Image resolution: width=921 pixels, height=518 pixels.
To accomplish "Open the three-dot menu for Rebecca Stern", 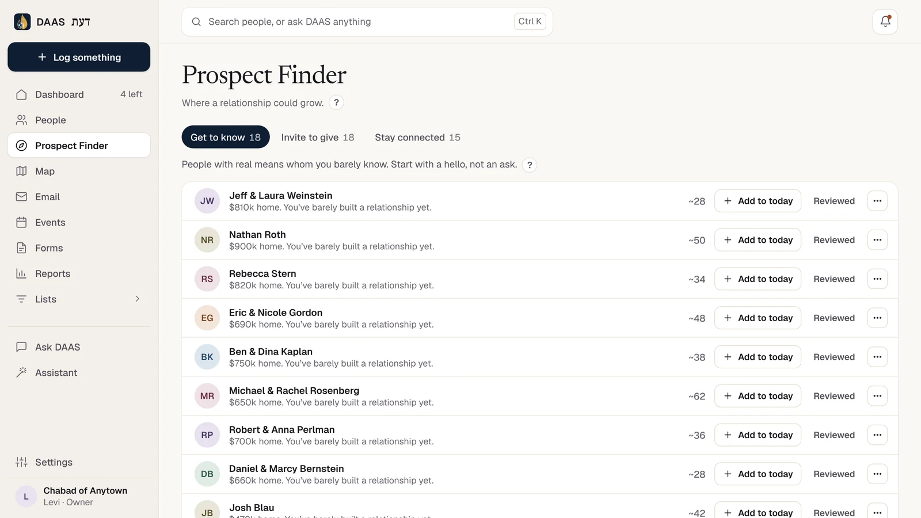I will point(877,279).
